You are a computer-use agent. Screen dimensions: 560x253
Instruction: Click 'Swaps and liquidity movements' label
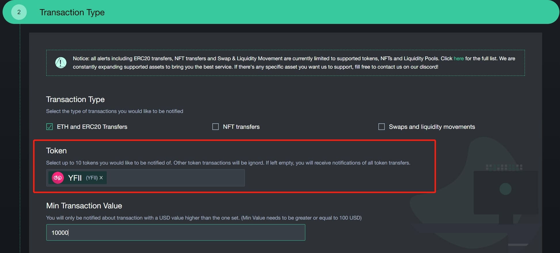click(432, 127)
